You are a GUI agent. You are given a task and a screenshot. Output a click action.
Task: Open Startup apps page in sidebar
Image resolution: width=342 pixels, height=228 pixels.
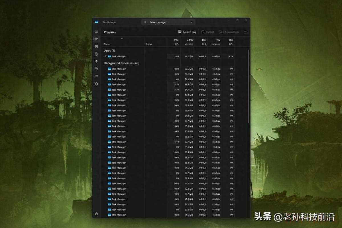click(96, 61)
